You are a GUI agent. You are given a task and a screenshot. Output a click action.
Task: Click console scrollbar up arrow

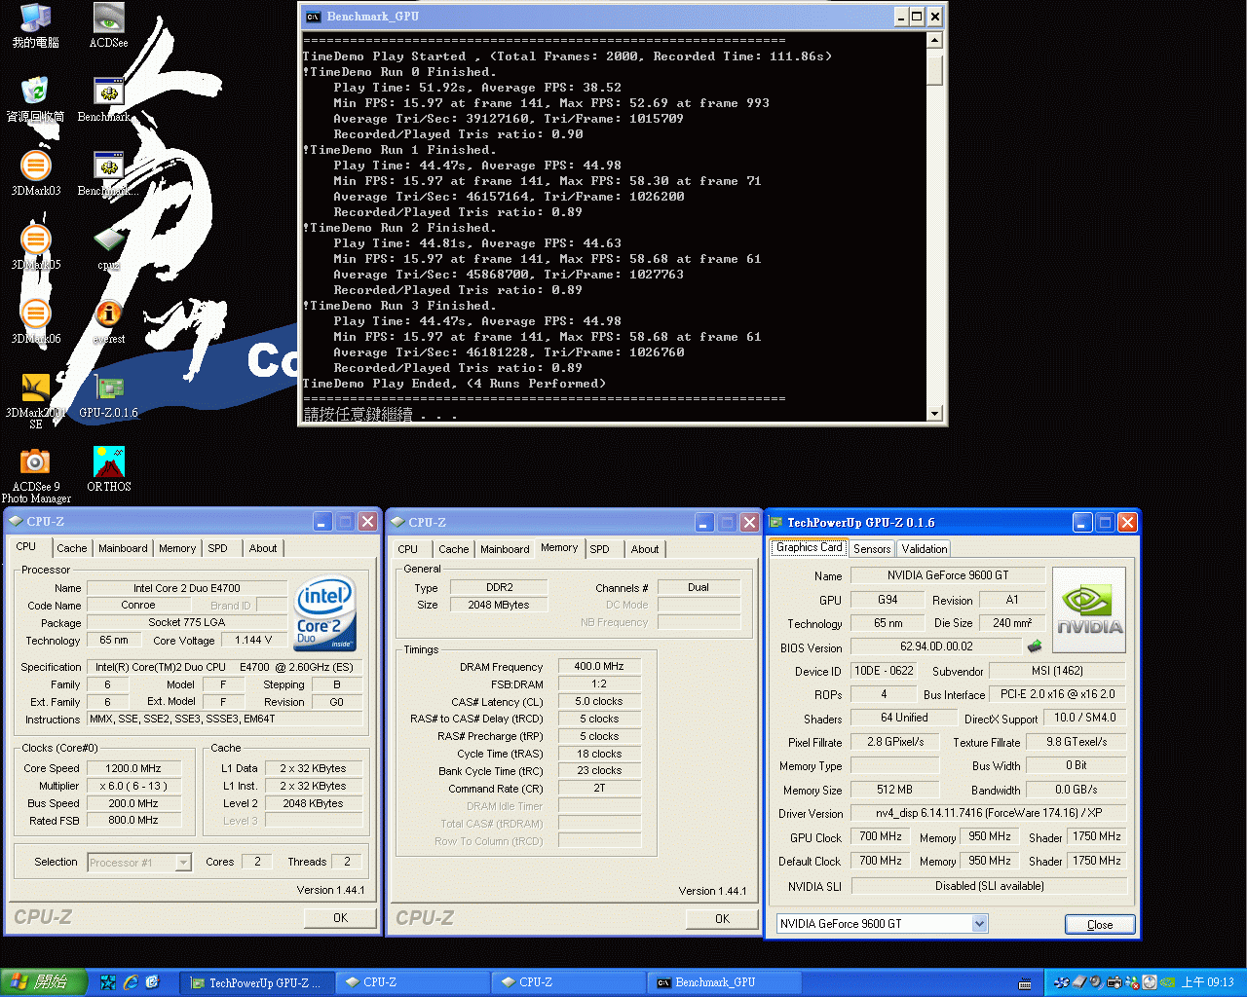[934, 41]
